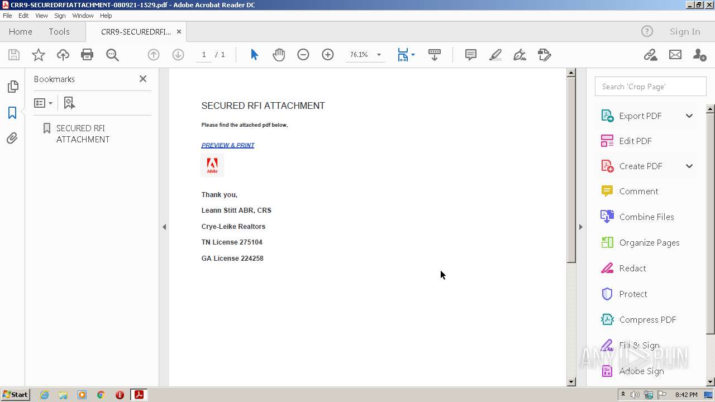Close the CRR9-SECUREDRFI document tab

click(x=179, y=32)
